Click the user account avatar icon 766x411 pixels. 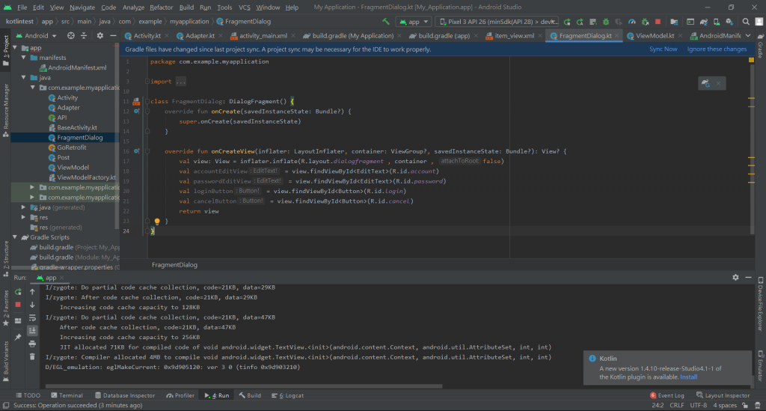click(759, 22)
